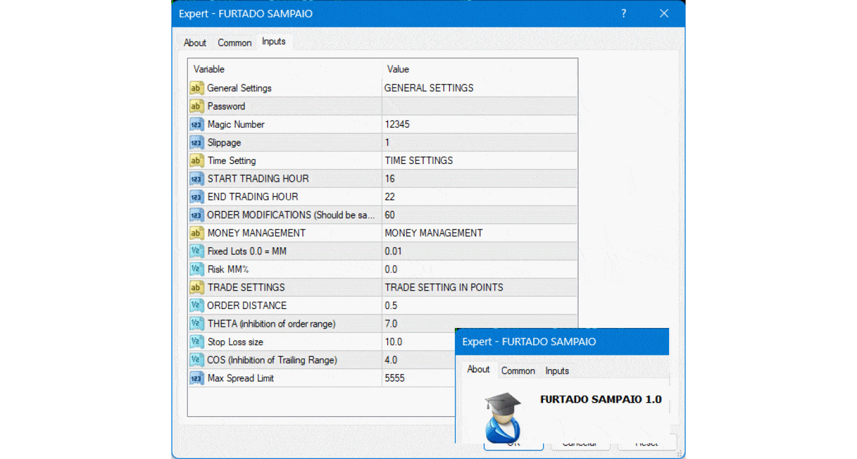Open the About tab in the main dialog
This screenshot has width=857, height=459.
[x=195, y=43]
